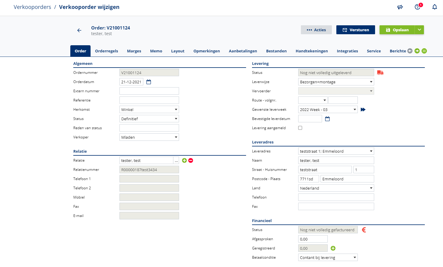The image size is (443, 267).
Task: Click the double arrow next to Gewenste leverweek
Action: [363, 110]
